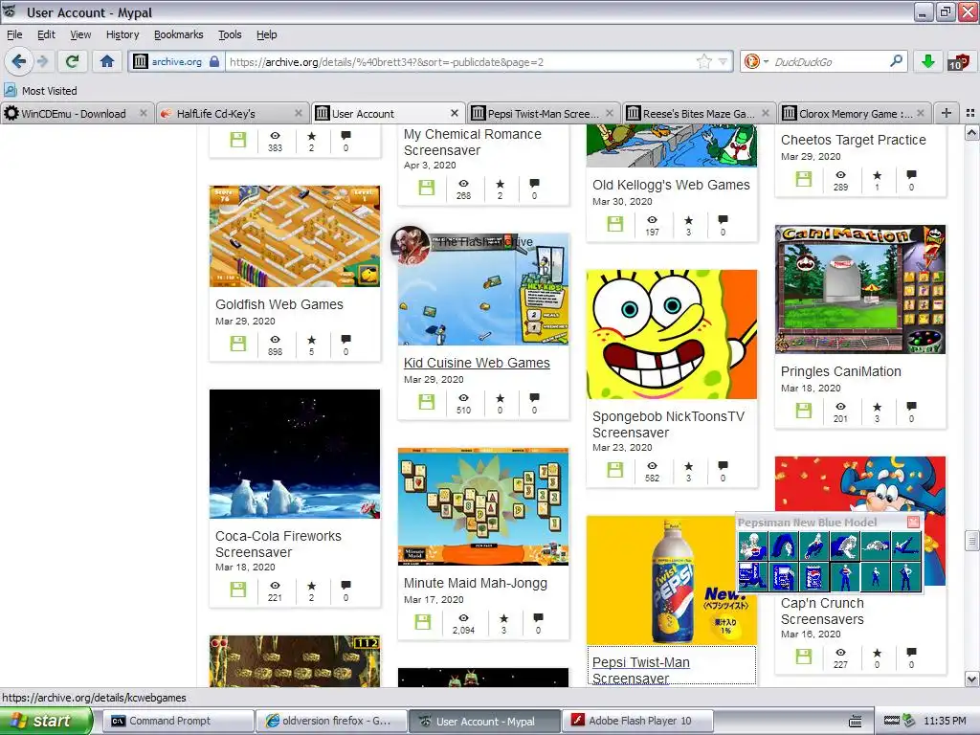The height and width of the screenshot is (735, 980).
Task: Open the History menu
Action: click(x=122, y=34)
